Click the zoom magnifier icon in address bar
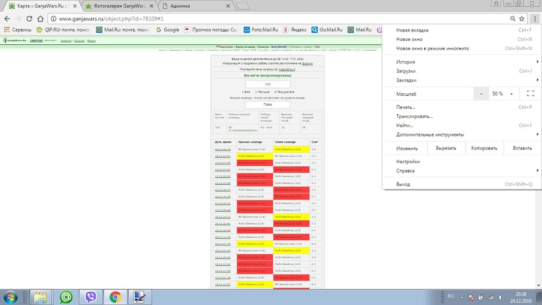Image resolution: width=542 pixels, height=305 pixels. pyautogui.click(x=513, y=19)
